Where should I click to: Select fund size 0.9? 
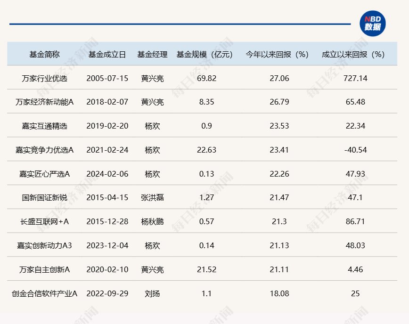[206, 126]
